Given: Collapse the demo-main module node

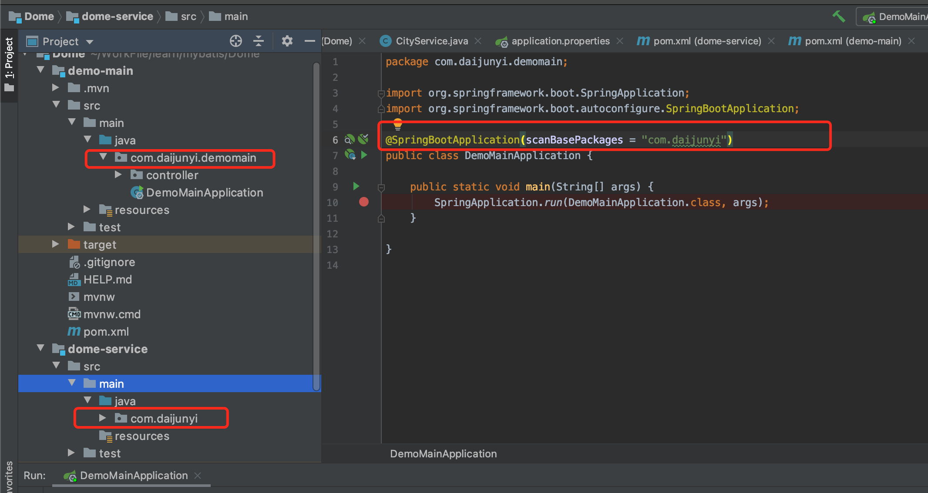Looking at the screenshot, I should [x=40, y=70].
